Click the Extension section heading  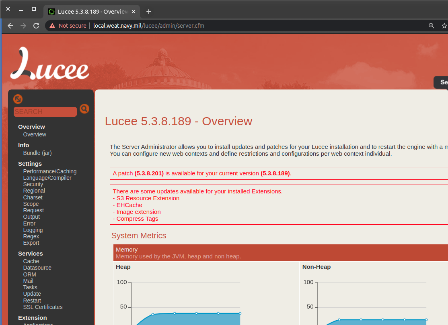[32, 318]
